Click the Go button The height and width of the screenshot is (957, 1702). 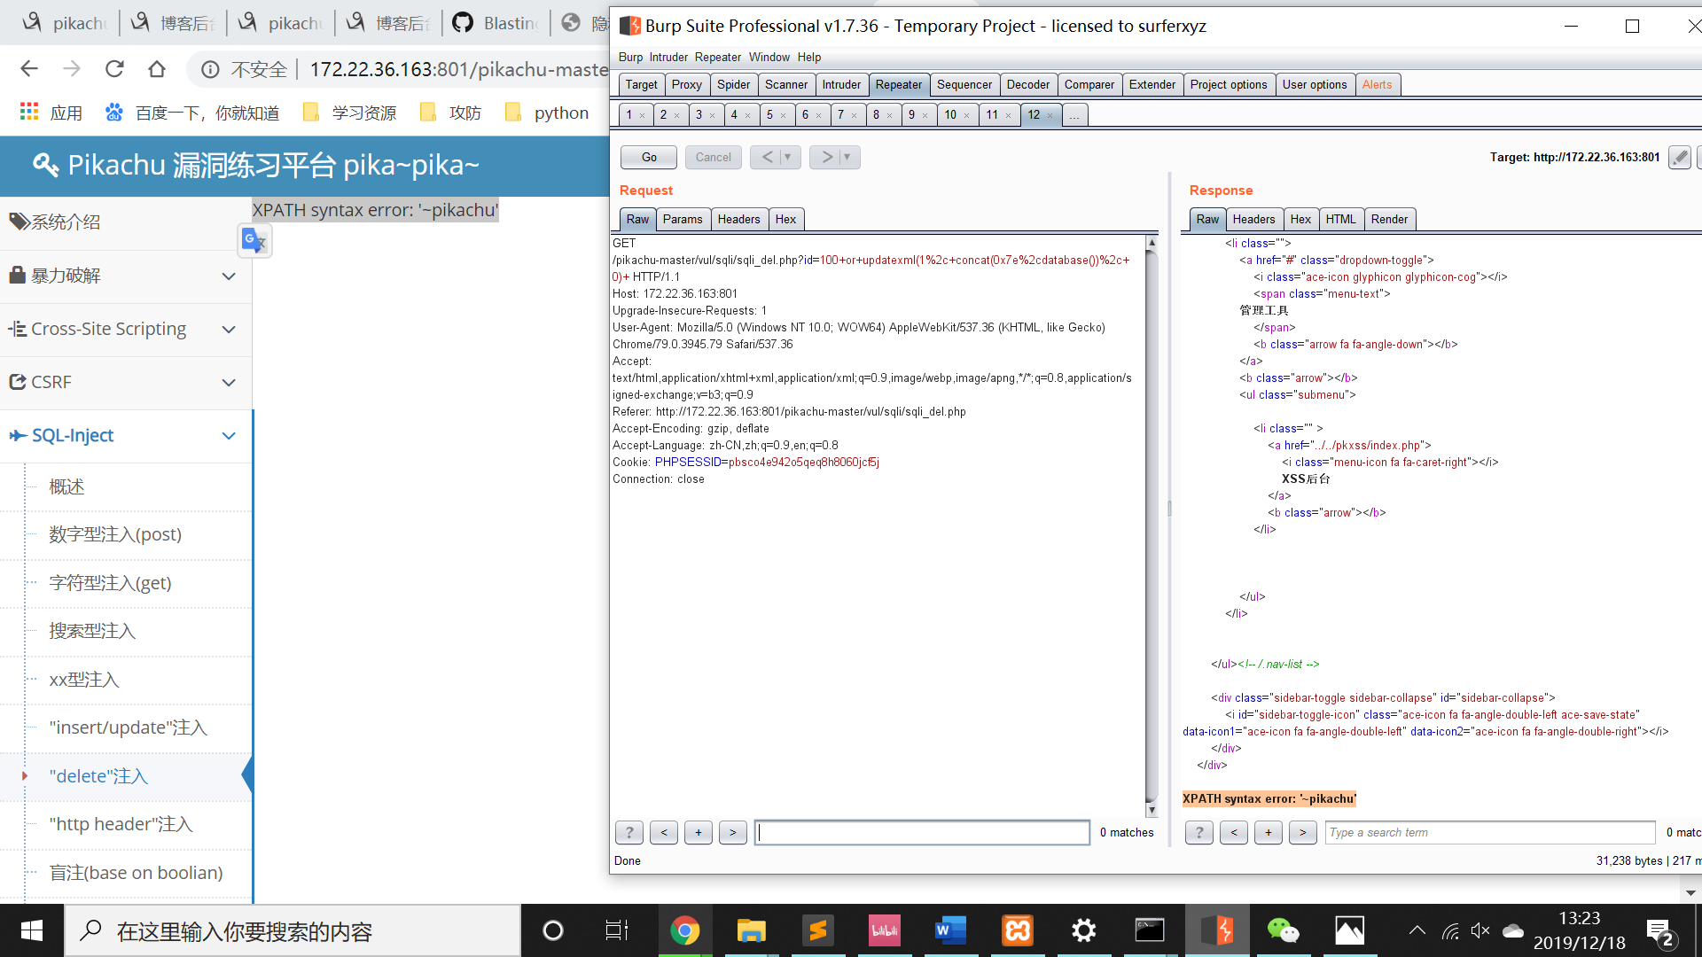pyautogui.click(x=649, y=157)
